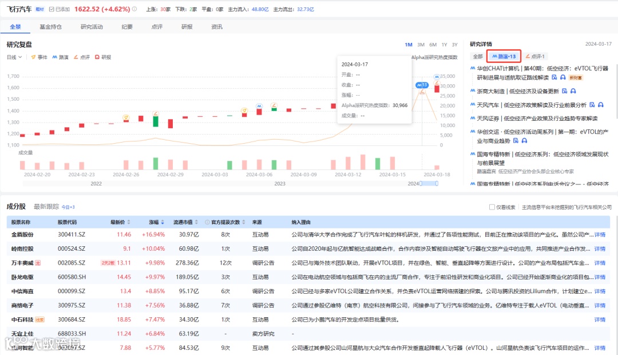The width and height of the screenshot is (618, 355).
Task: Open 天风证券 低空经济产业政策 roadshow entry
Action: click(x=537, y=119)
